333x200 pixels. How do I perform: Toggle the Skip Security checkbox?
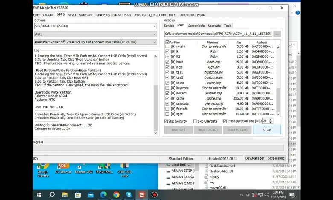coord(166,121)
